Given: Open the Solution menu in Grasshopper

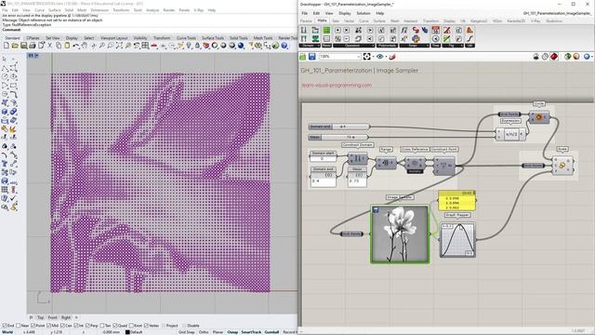Looking at the screenshot, I should point(364,13).
